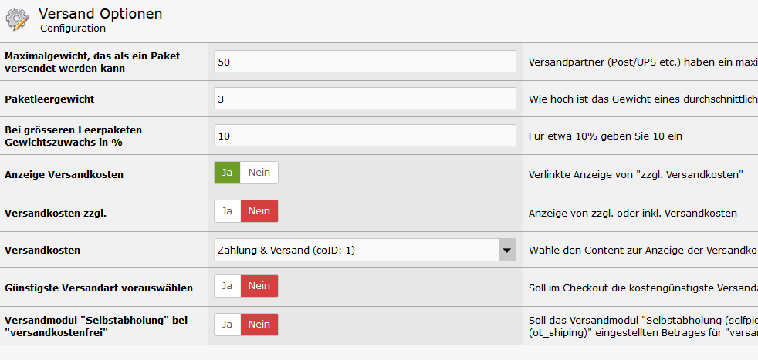Enable Ja for Versandmodul Selbstabholung

pos(228,325)
